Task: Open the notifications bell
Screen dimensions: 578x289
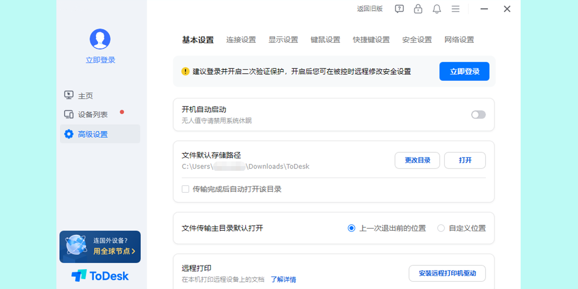Action: [437, 9]
